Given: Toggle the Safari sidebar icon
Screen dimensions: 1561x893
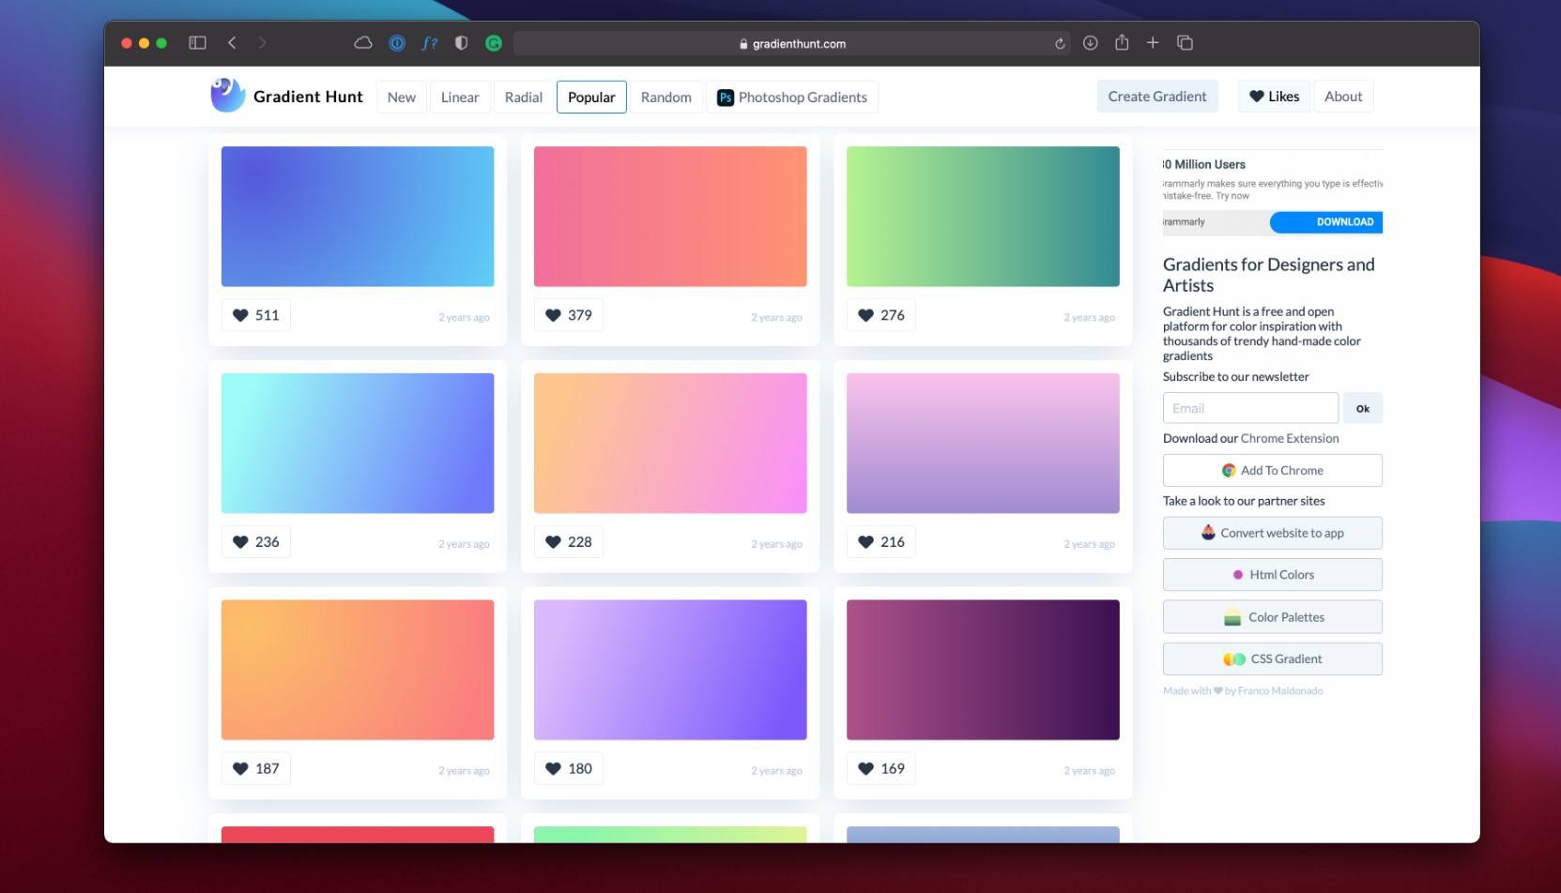Looking at the screenshot, I should point(197,43).
